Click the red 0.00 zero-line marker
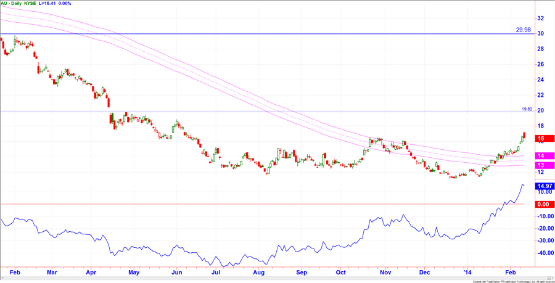 (543, 204)
